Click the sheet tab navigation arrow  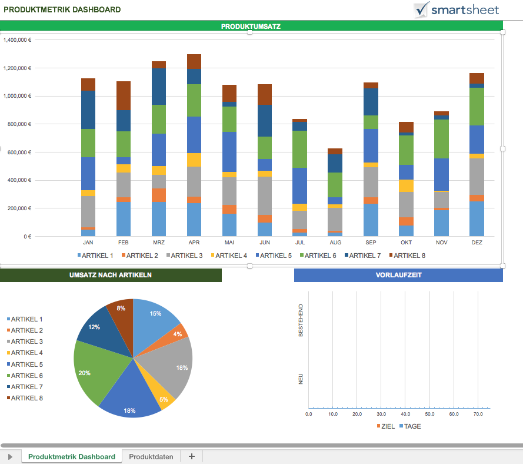[x=10, y=457]
